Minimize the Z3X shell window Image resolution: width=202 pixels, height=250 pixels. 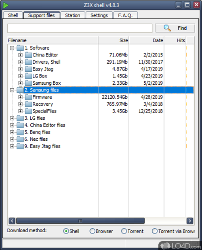[x=179, y=5]
